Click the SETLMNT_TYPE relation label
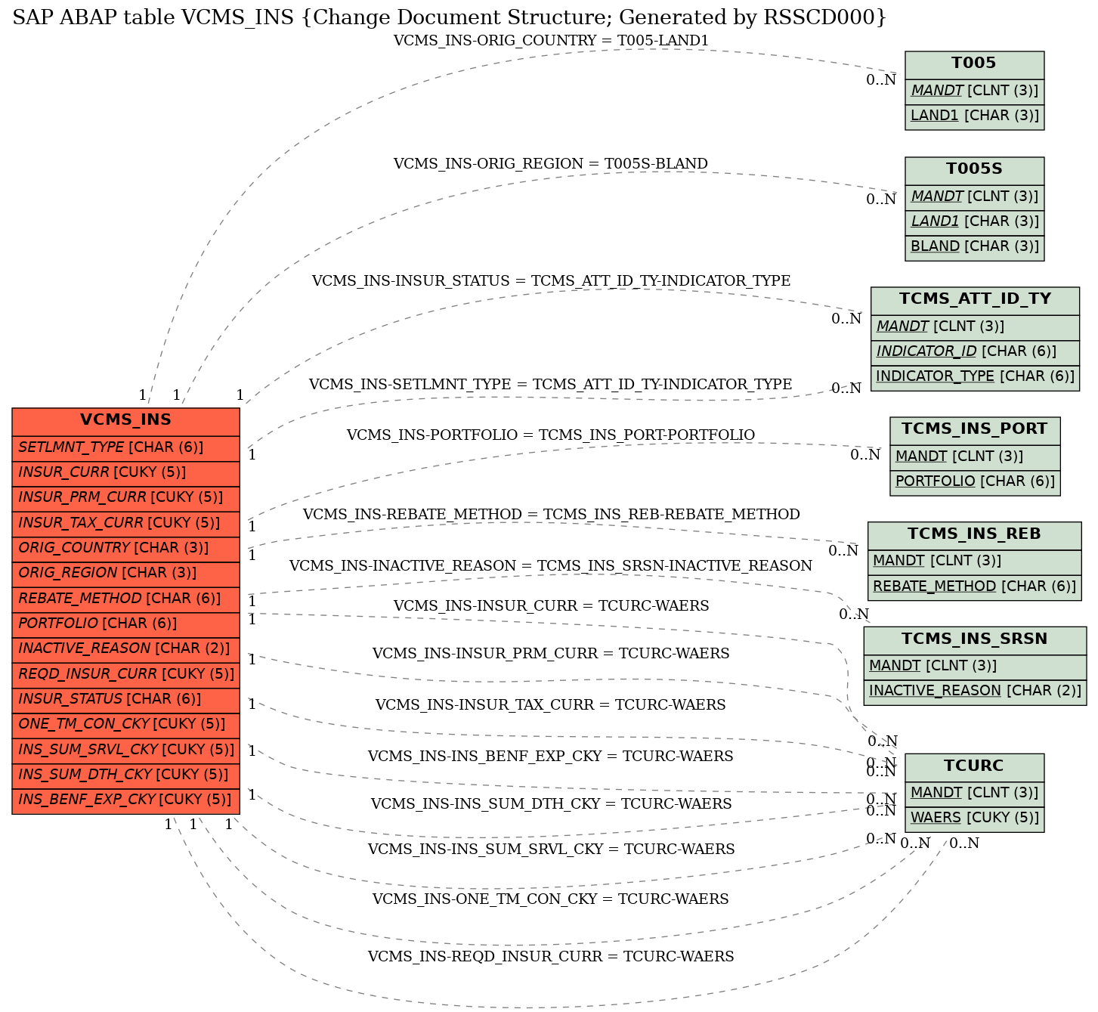 point(551,385)
